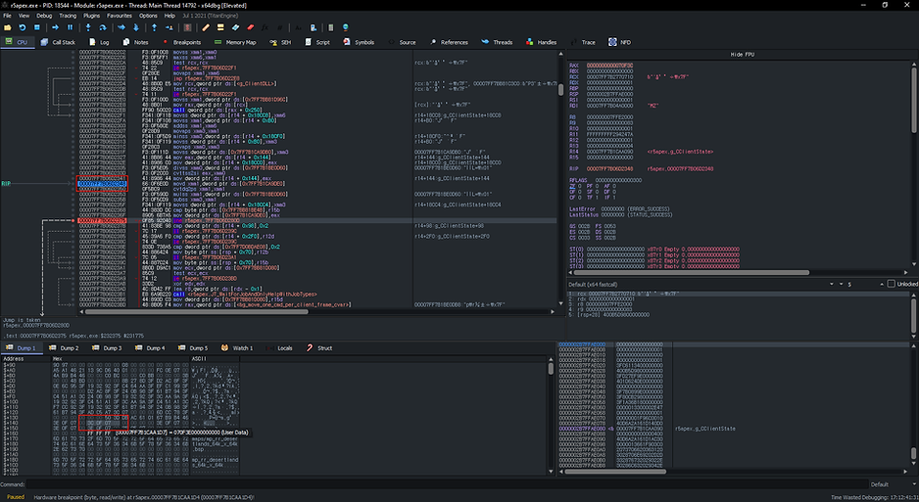Viewport: 919px width, 502px height.
Task: Open the comments toolbar icon
Action: [x=220, y=27]
